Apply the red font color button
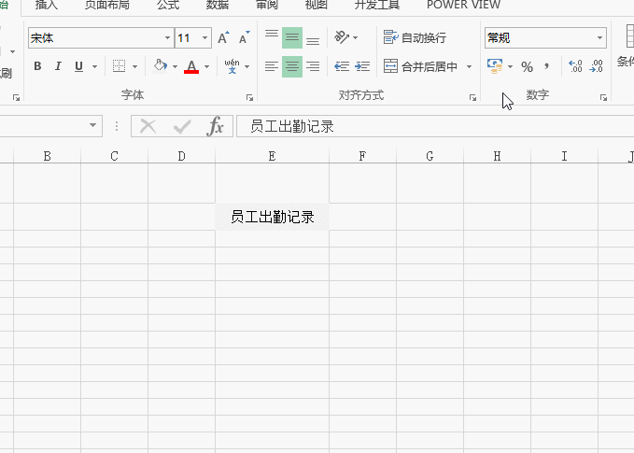 (191, 66)
